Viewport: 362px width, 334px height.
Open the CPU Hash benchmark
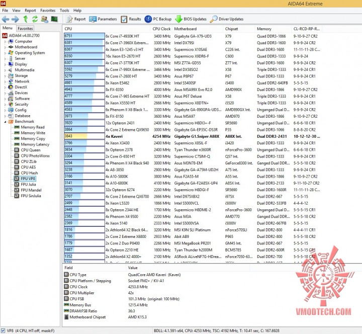tap(29, 173)
